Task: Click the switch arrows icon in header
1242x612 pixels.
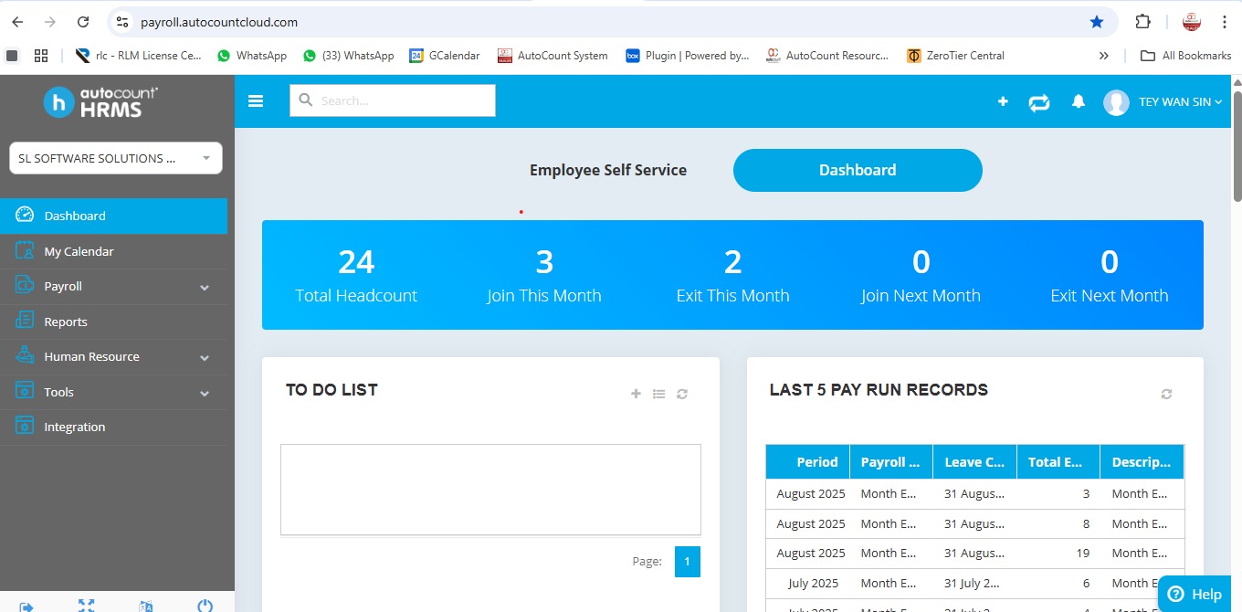Action: click(1039, 102)
